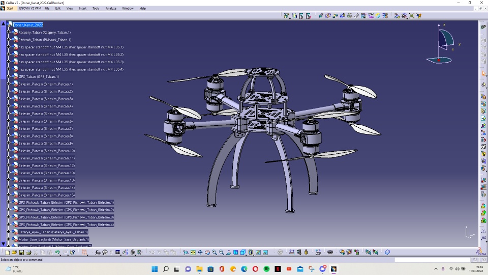The image size is (488, 275).
Task: Open the Edit menu
Action: point(58,9)
